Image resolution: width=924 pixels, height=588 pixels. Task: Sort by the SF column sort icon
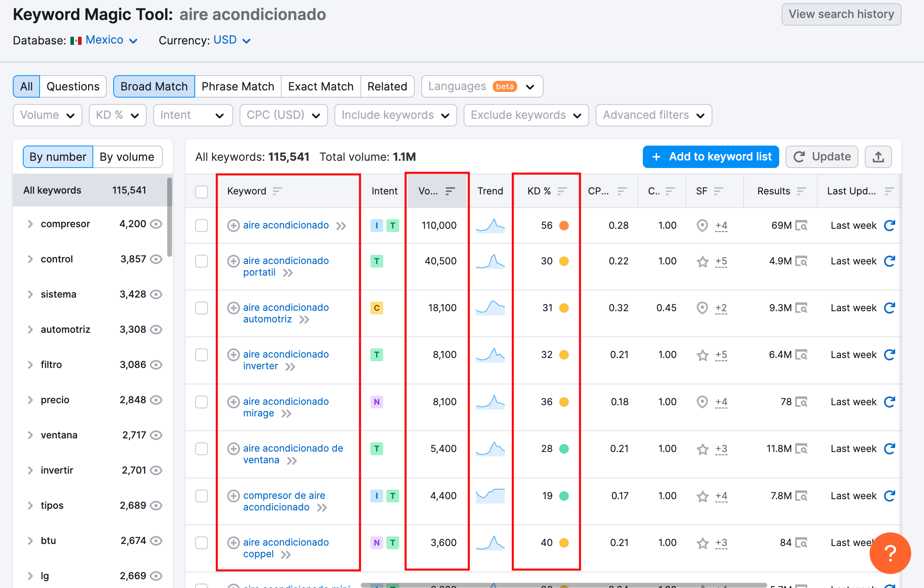click(x=718, y=191)
